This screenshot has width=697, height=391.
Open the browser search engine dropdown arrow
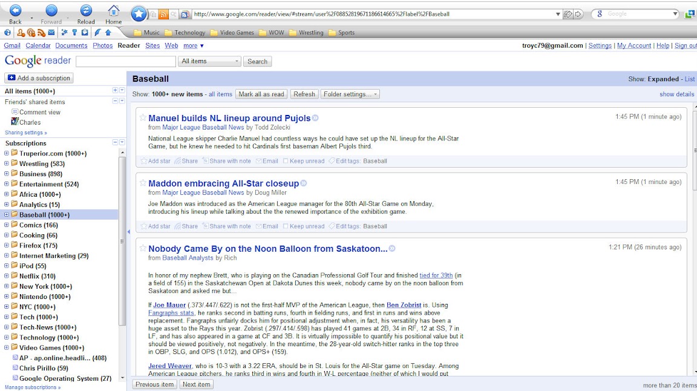tap(675, 15)
